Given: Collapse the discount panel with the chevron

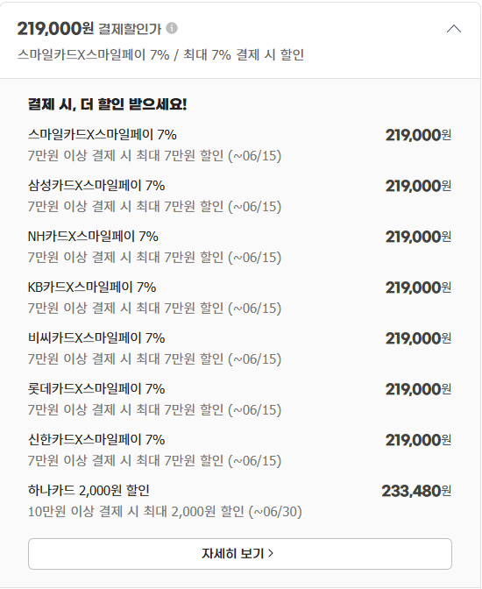Looking at the screenshot, I should (453, 29).
